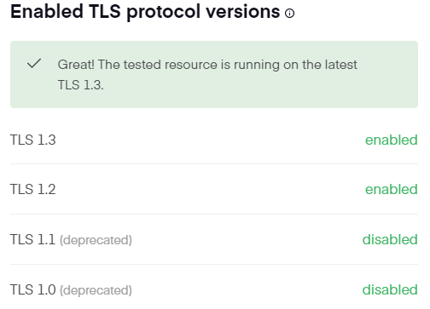This screenshot has height=309, width=430.
Task: Click the TLS 1.1 row label
Action: tap(32, 239)
